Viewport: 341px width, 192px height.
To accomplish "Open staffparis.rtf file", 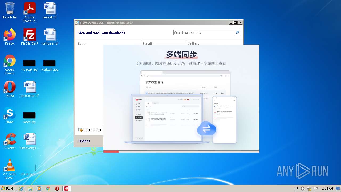I will pos(50,37).
